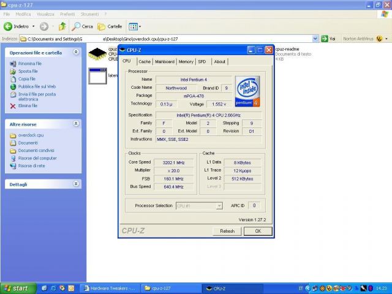This screenshot has width=392, height=294.
Task: Expand the address bar dropdown
Action: [315, 39]
